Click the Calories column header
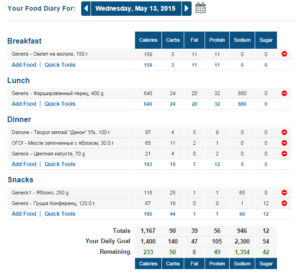The height and width of the screenshot is (277, 296). pos(148,40)
